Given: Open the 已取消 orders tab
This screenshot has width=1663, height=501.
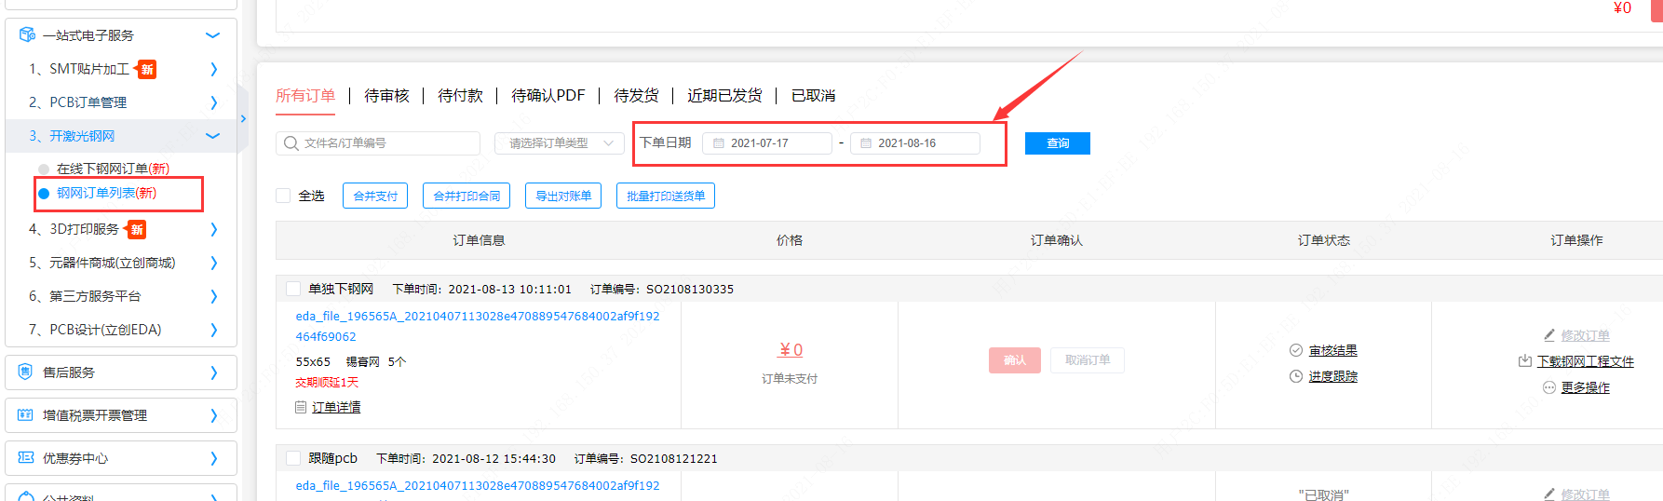Looking at the screenshot, I should [813, 96].
